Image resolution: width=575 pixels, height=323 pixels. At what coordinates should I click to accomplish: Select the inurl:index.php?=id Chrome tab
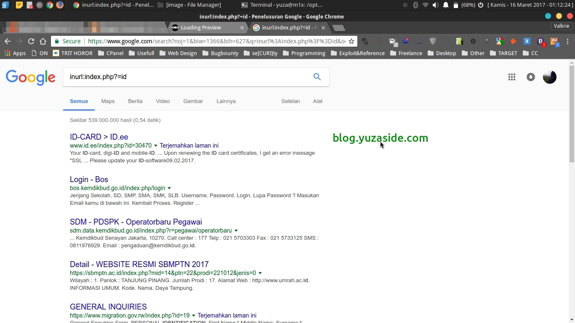click(x=289, y=28)
